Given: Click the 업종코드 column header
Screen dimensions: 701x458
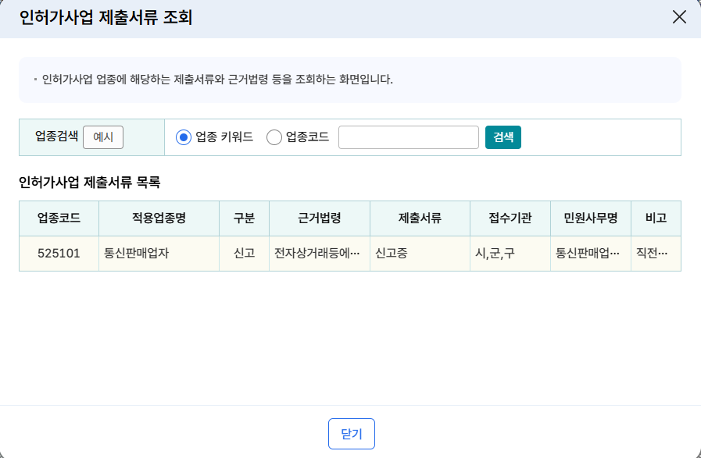Looking at the screenshot, I should click(x=59, y=218).
